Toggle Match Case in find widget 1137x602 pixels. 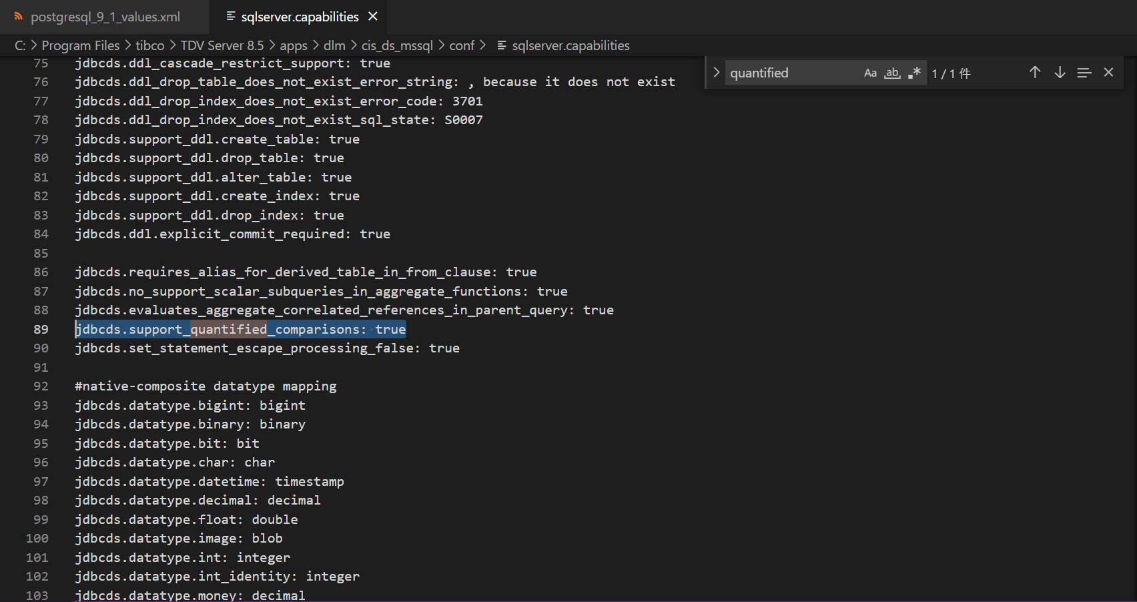click(x=870, y=73)
